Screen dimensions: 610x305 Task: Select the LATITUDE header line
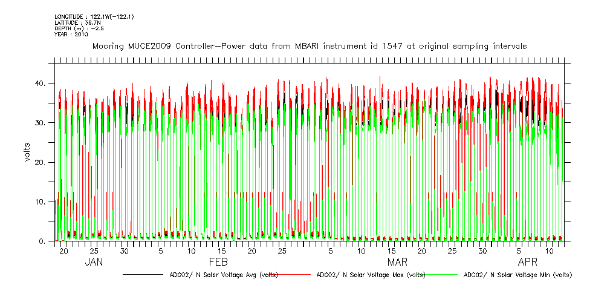76,22
